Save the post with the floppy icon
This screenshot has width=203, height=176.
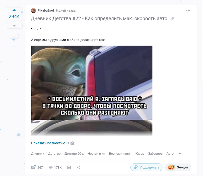(69, 168)
